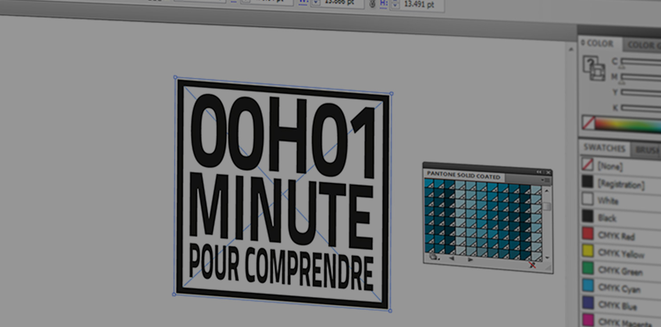Click the delete swatch icon in Pantone panel
The height and width of the screenshot is (327, 661).
pos(532,265)
